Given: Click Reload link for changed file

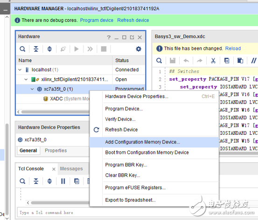Looking at the screenshot, I should click(233, 48).
